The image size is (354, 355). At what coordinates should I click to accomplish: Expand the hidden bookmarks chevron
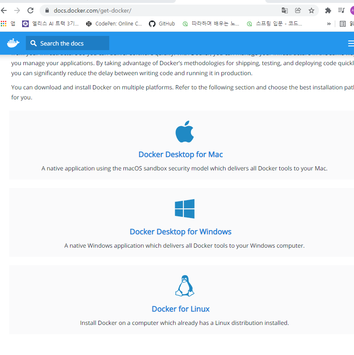coord(329,24)
